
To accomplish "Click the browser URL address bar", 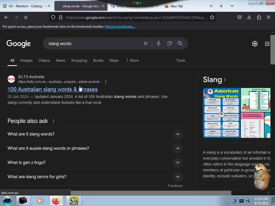I will 136,17.
